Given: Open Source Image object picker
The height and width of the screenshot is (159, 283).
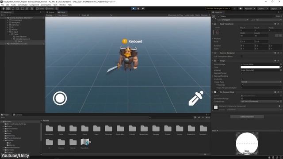Looking at the screenshot, I should 281,64.
